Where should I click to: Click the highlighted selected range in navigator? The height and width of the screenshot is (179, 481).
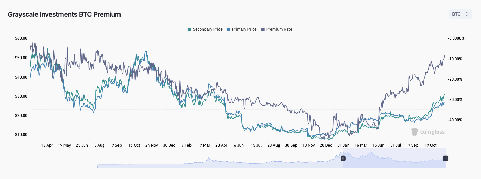[x=393, y=160]
